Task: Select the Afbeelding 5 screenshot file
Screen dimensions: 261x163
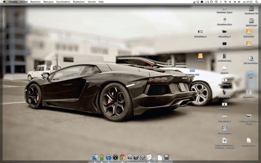Action: point(224,104)
